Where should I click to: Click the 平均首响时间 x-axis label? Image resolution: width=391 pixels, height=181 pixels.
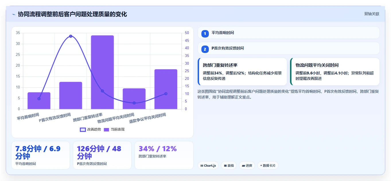point(28,117)
